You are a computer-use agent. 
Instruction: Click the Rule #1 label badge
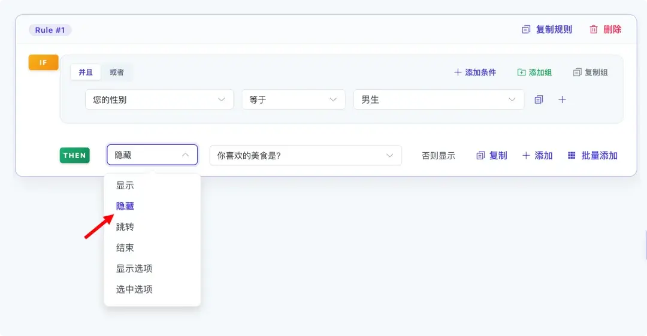click(50, 30)
